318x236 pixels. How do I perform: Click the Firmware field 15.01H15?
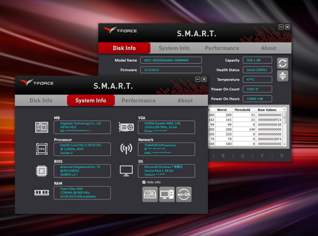[171, 70]
